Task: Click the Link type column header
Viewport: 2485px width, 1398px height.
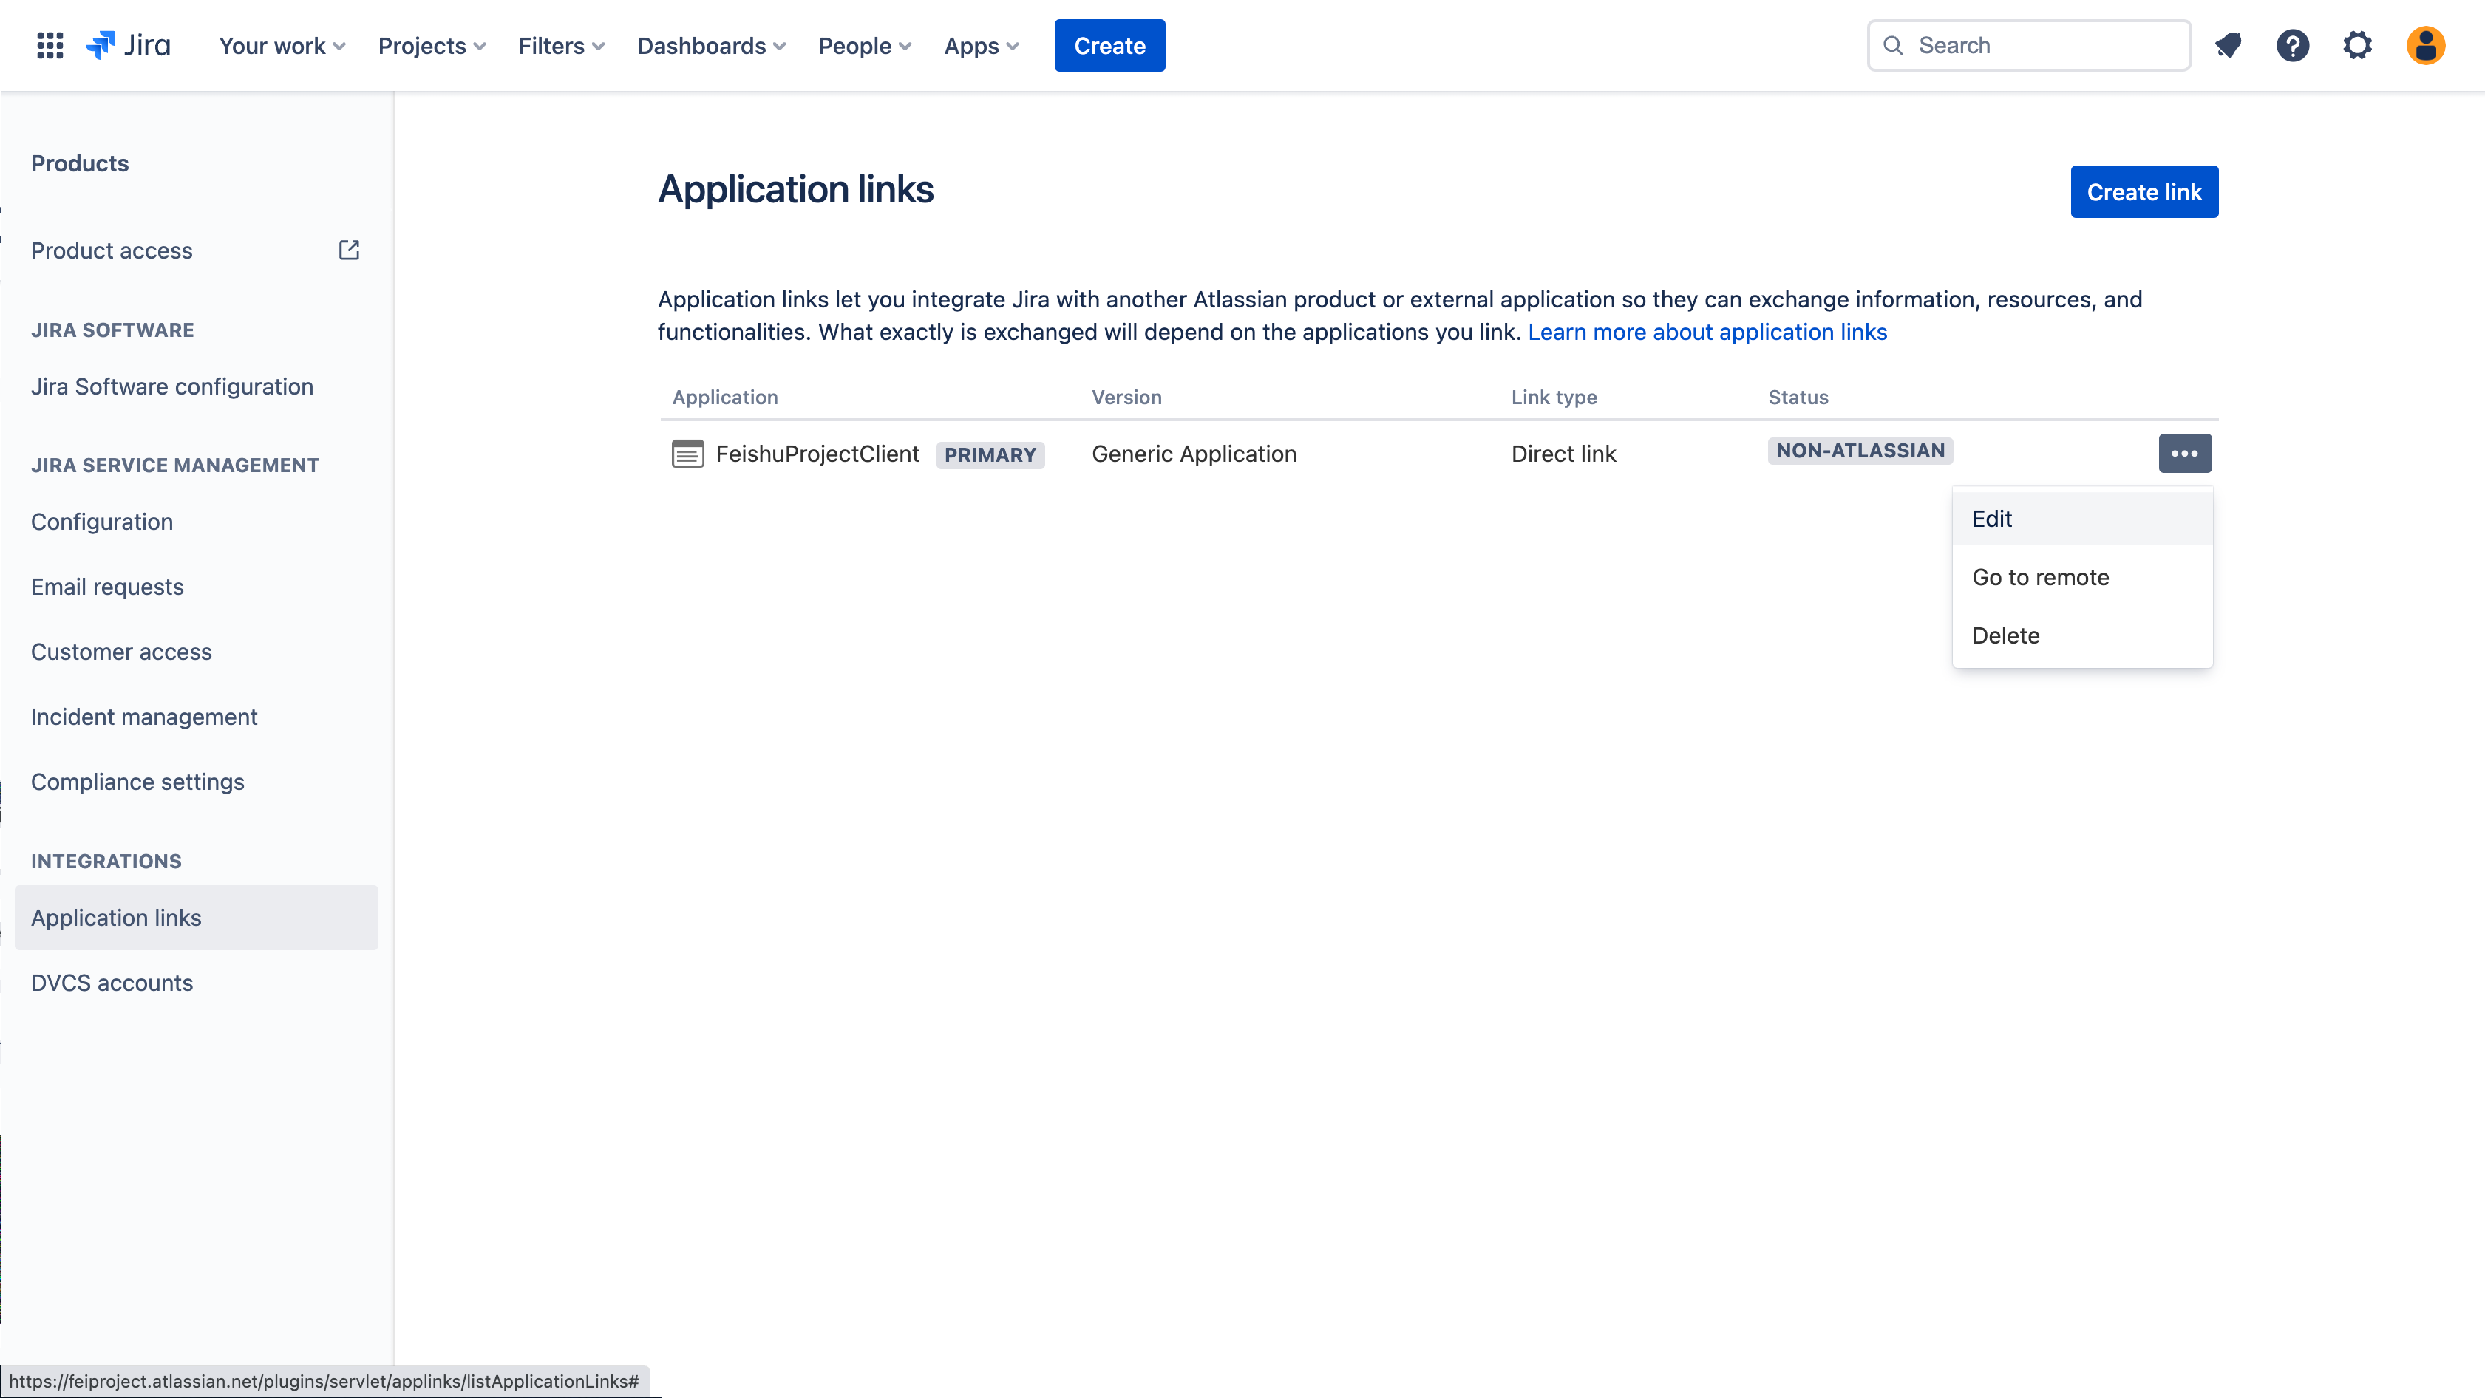Action: pos(1553,398)
